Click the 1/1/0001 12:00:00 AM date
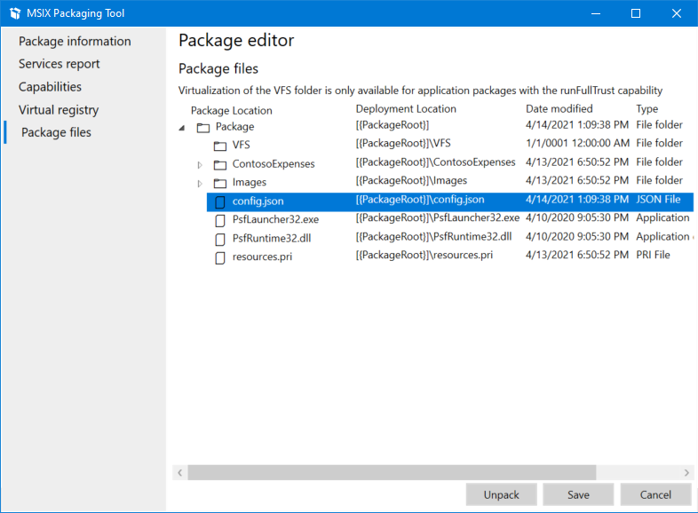The width and height of the screenshot is (698, 513). 577,143
